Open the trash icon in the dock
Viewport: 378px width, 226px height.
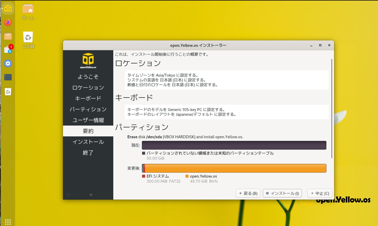(x=8, y=92)
